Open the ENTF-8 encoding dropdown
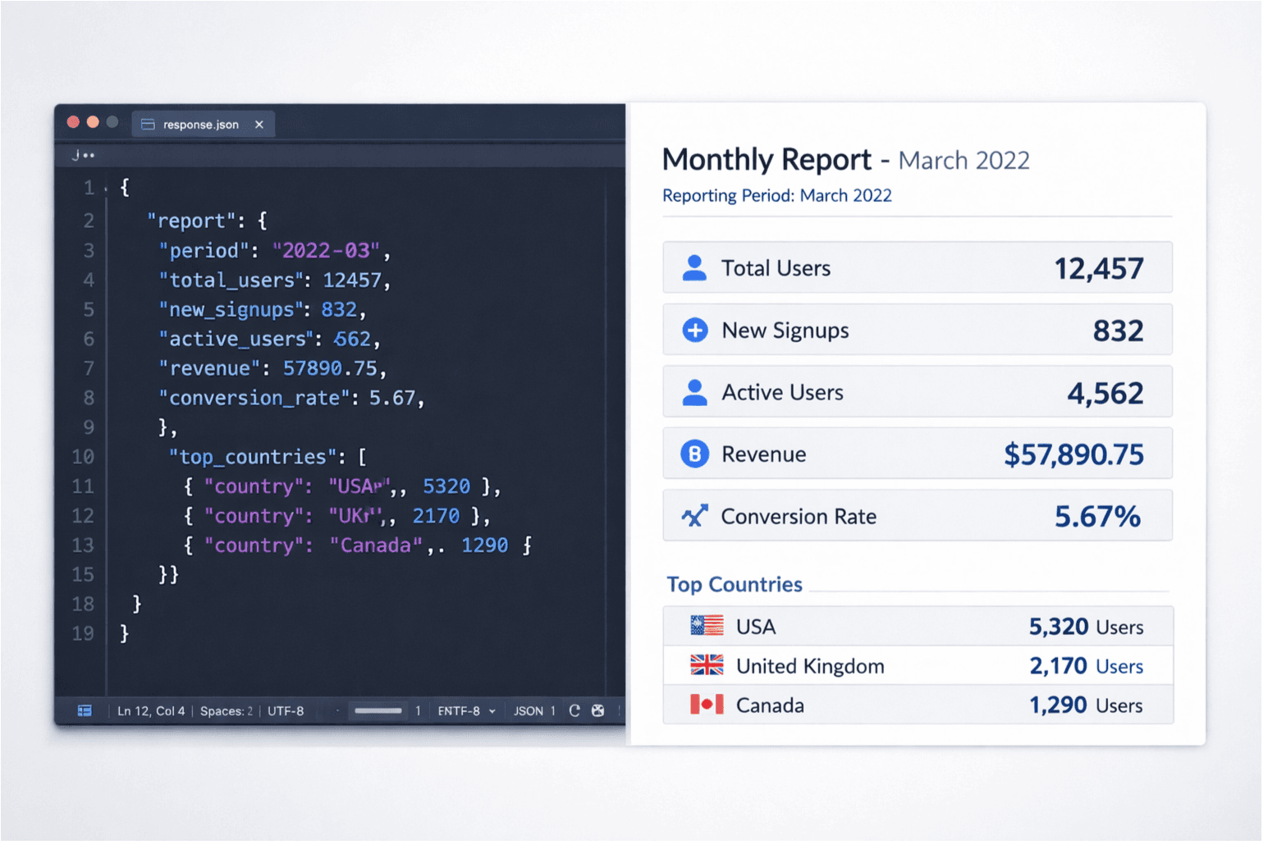 pyautogui.click(x=466, y=711)
